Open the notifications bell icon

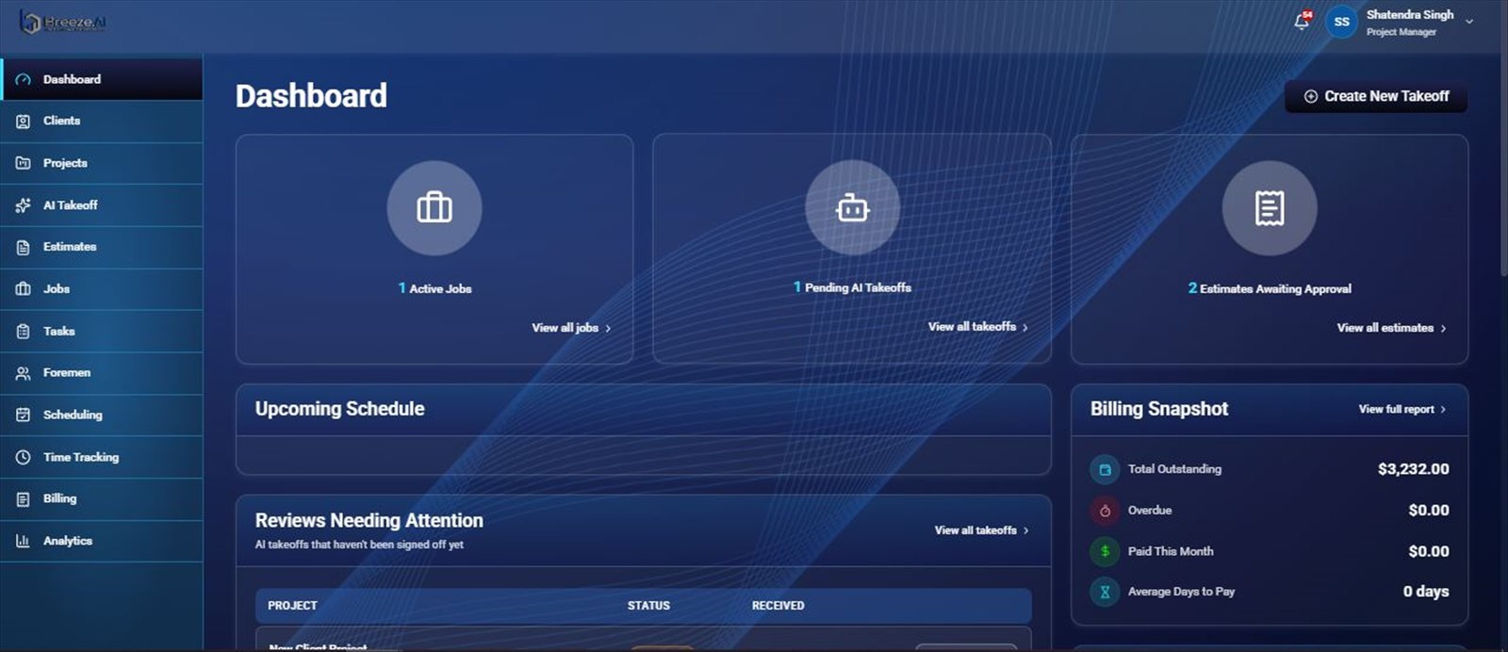coord(1303,21)
